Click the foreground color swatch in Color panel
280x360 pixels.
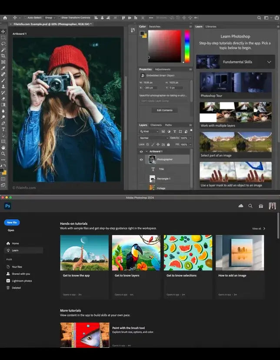(x=142, y=33)
